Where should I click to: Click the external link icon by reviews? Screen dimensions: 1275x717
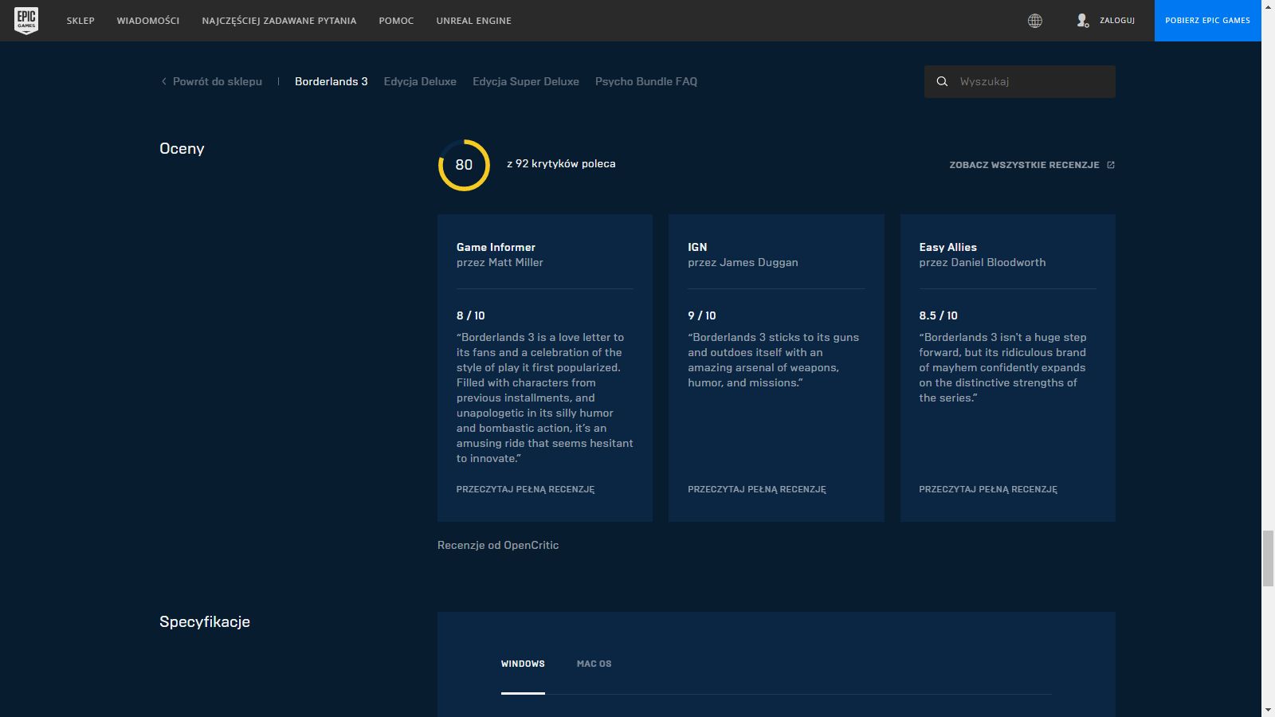(x=1111, y=165)
